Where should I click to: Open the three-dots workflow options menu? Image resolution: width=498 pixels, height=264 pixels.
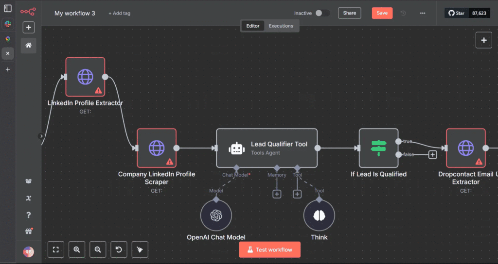422,13
